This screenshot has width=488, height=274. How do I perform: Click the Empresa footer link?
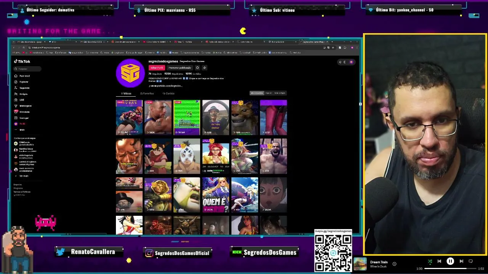point(18,185)
